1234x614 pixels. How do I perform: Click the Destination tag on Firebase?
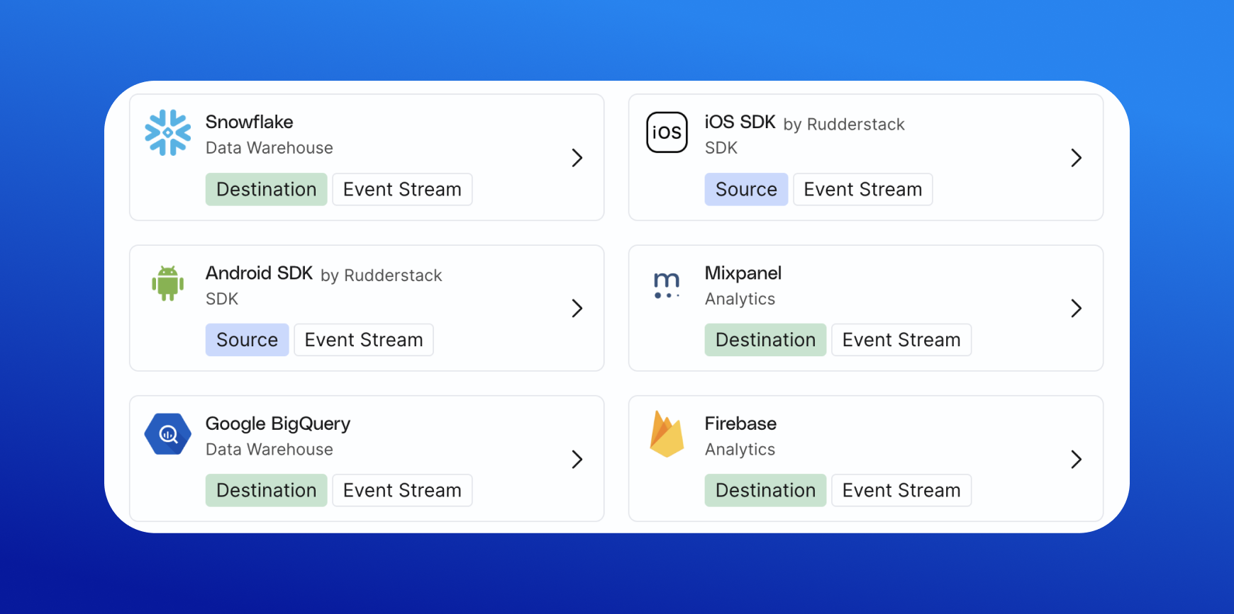[766, 490]
